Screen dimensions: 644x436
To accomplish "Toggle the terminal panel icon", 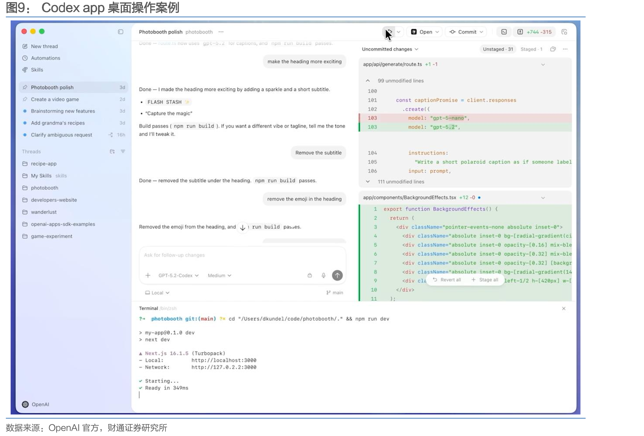I will [504, 32].
